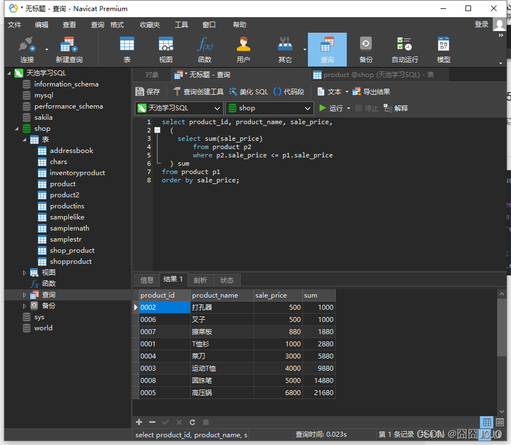This screenshot has width=511, height=445.
Task: Expand the 备份 backup node
Action: pos(24,306)
